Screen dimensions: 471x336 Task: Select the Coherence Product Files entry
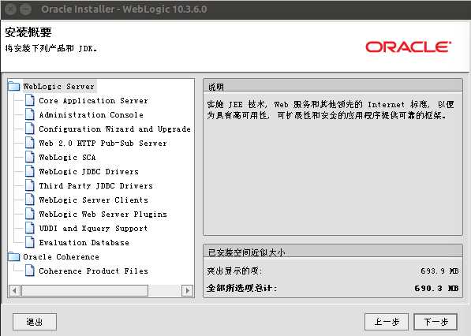tap(93, 271)
